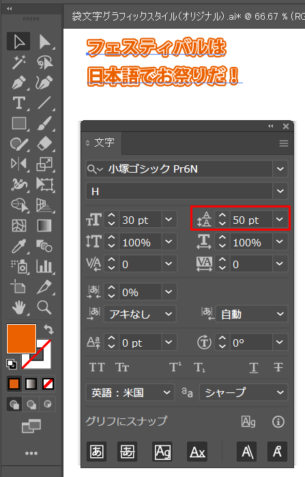305x477 pixels.
Task: Open the 小塚ゴシック Pr6N font family dropdown
Action: point(280,169)
